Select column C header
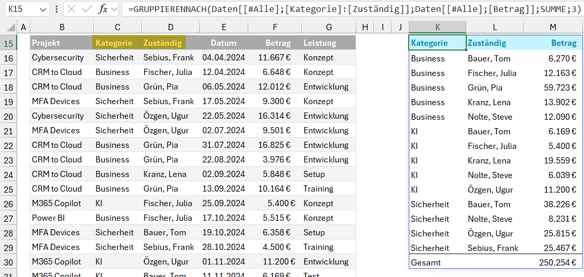Screen dimensions: 584x277 [117, 27]
